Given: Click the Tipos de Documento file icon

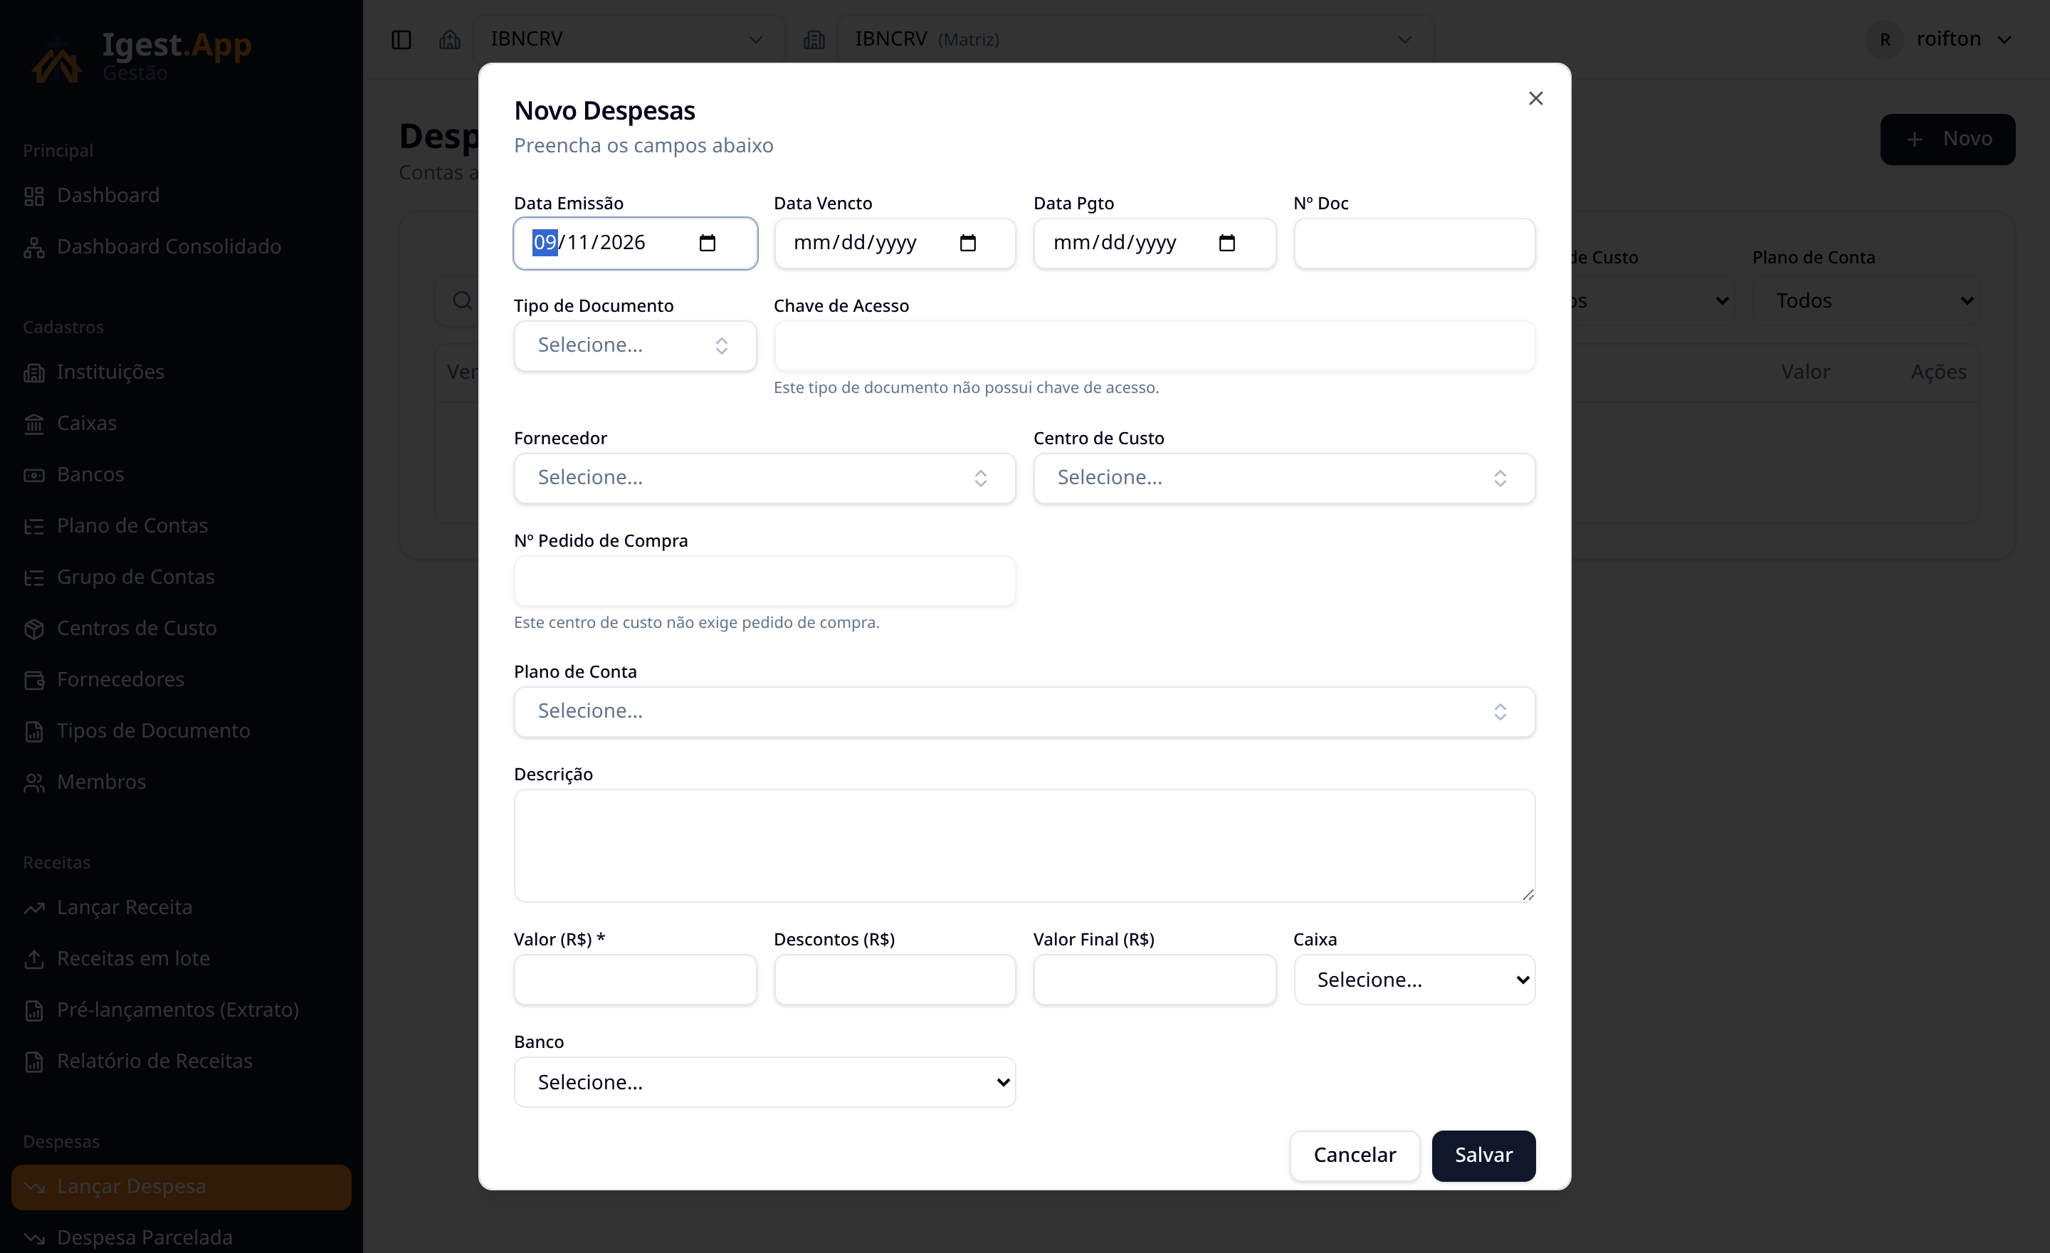Looking at the screenshot, I should (34, 731).
